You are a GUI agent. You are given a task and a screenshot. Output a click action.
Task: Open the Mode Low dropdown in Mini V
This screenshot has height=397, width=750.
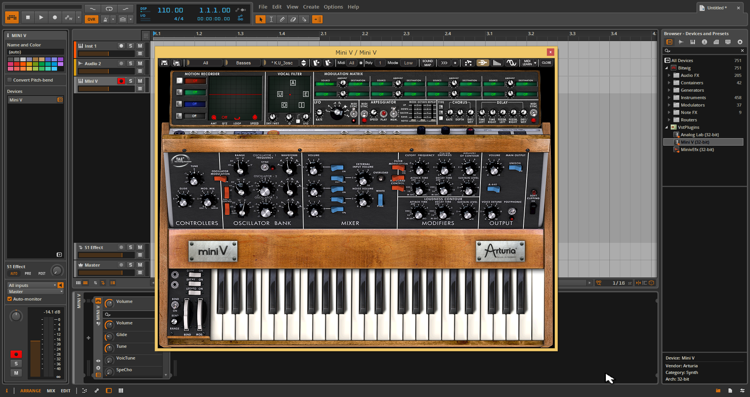click(409, 63)
